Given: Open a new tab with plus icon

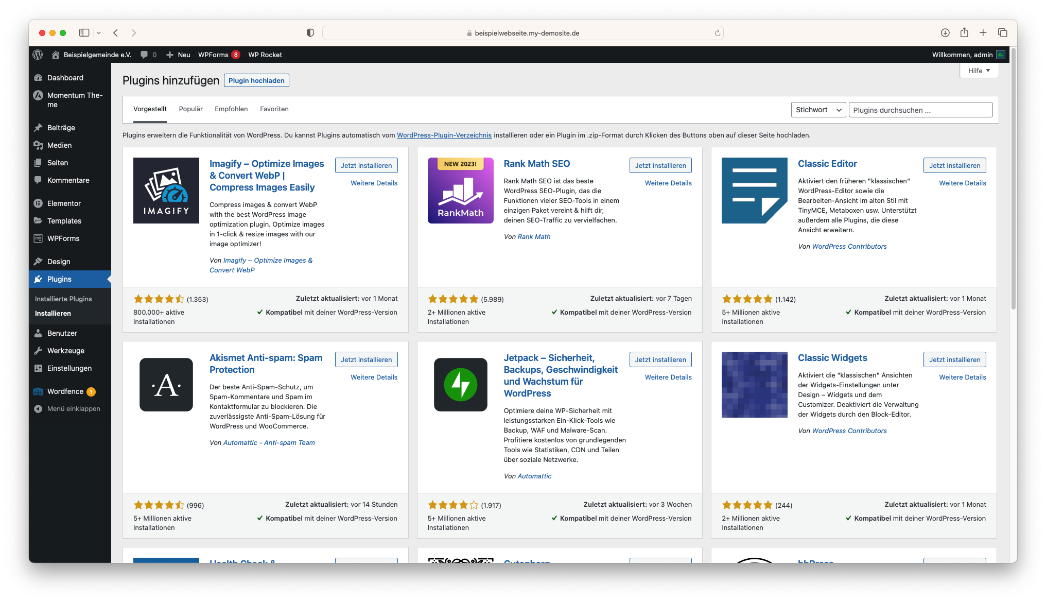Looking at the screenshot, I should (x=983, y=33).
